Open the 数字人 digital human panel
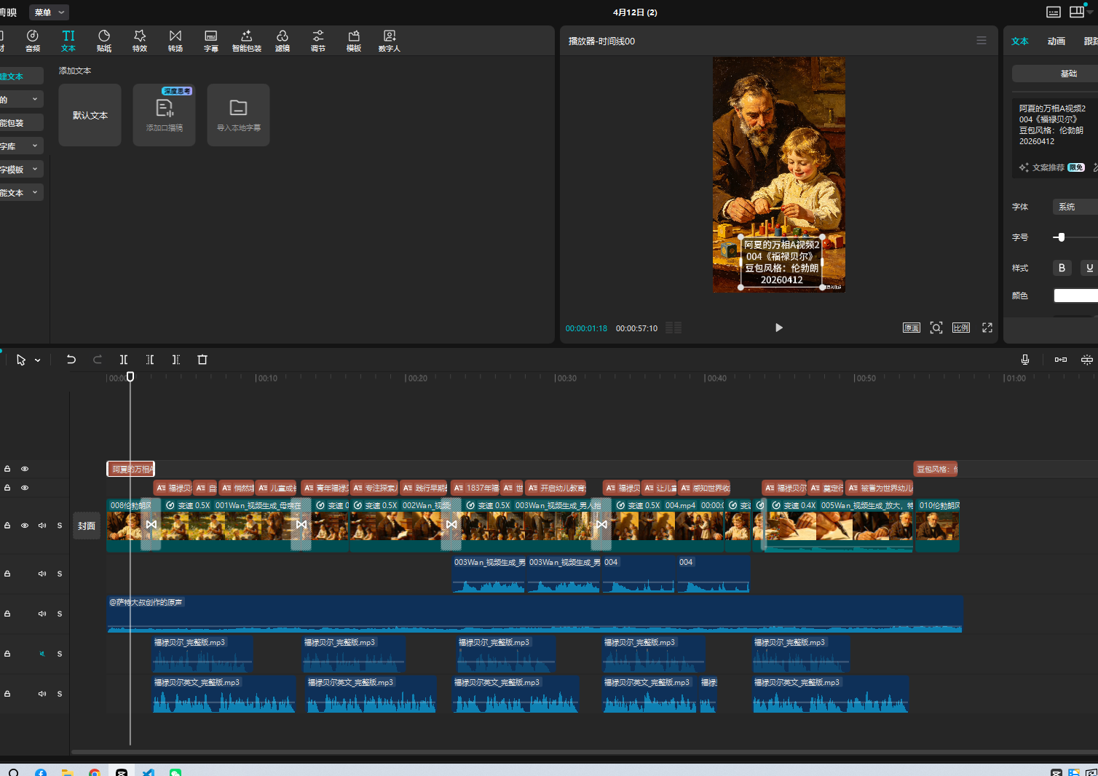The width and height of the screenshot is (1098, 776). tap(390, 41)
